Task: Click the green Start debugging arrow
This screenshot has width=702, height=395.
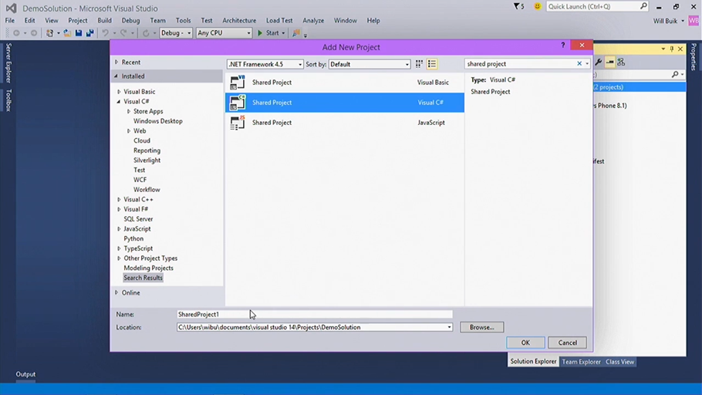Action: point(260,33)
